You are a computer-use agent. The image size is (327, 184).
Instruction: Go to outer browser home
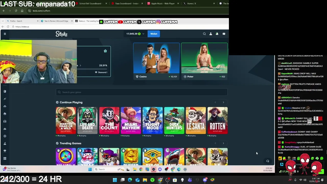coord(22,11)
